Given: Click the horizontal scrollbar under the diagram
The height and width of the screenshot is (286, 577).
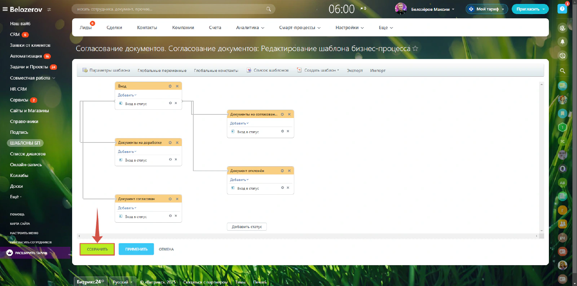Looking at the screenshot, I should (308, 236).
